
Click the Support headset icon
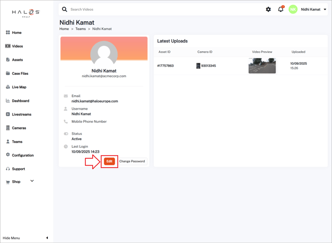pyautogui.click(x=8, y=169)
